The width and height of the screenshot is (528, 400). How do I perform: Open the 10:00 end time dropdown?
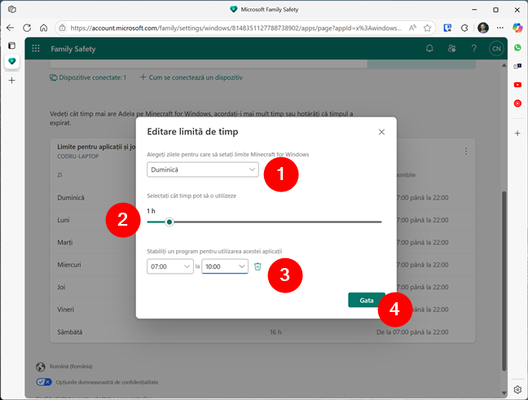coord(225,266)
